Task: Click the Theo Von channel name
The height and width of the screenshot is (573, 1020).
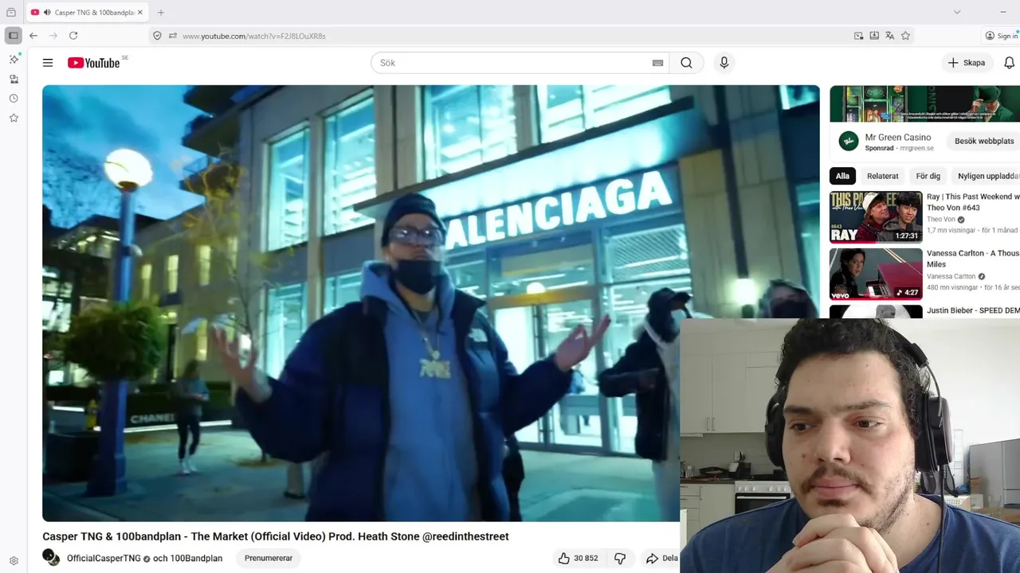Action: point(941,220)
